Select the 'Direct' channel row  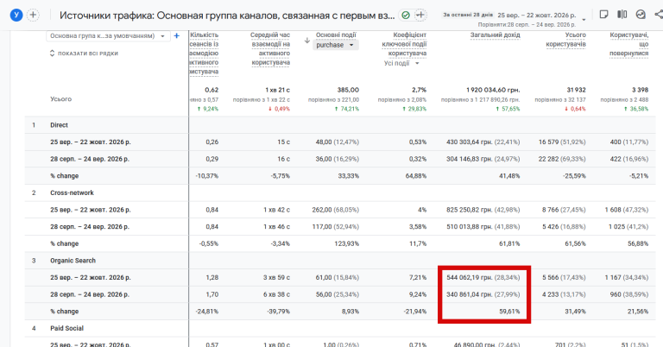60,125
